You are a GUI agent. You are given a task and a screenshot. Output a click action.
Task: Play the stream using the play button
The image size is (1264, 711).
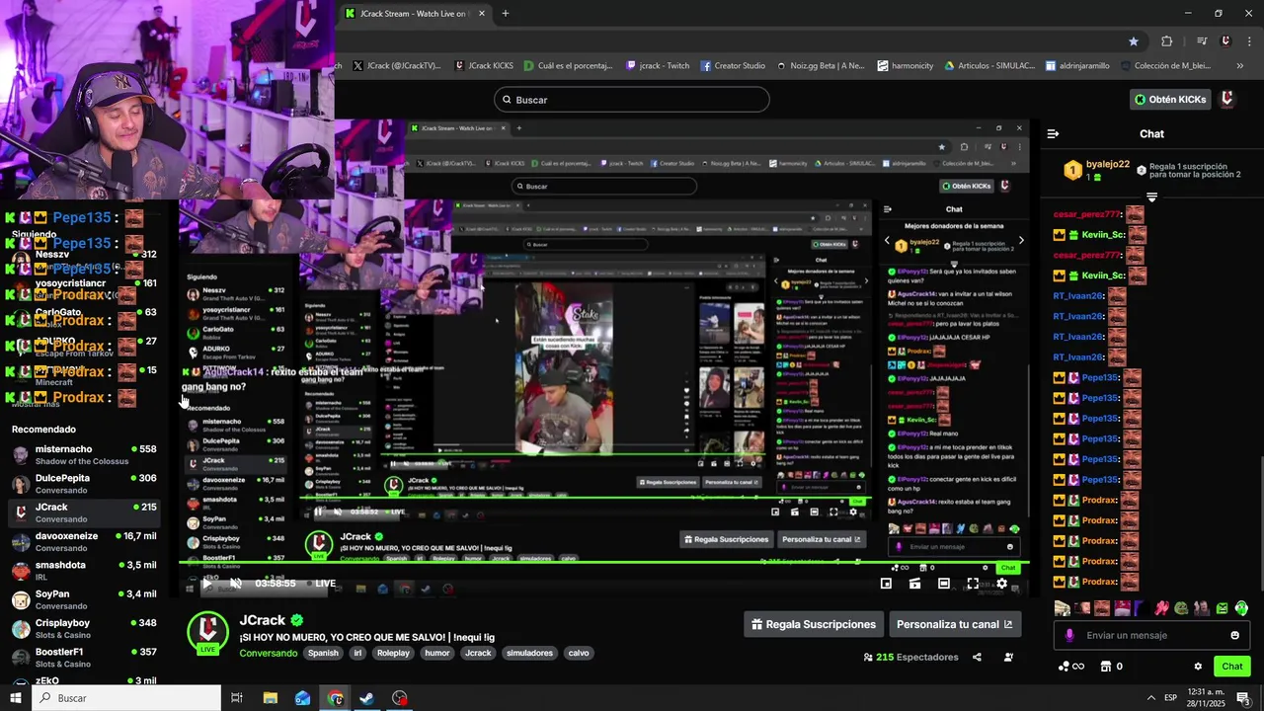tap(206, 584)
